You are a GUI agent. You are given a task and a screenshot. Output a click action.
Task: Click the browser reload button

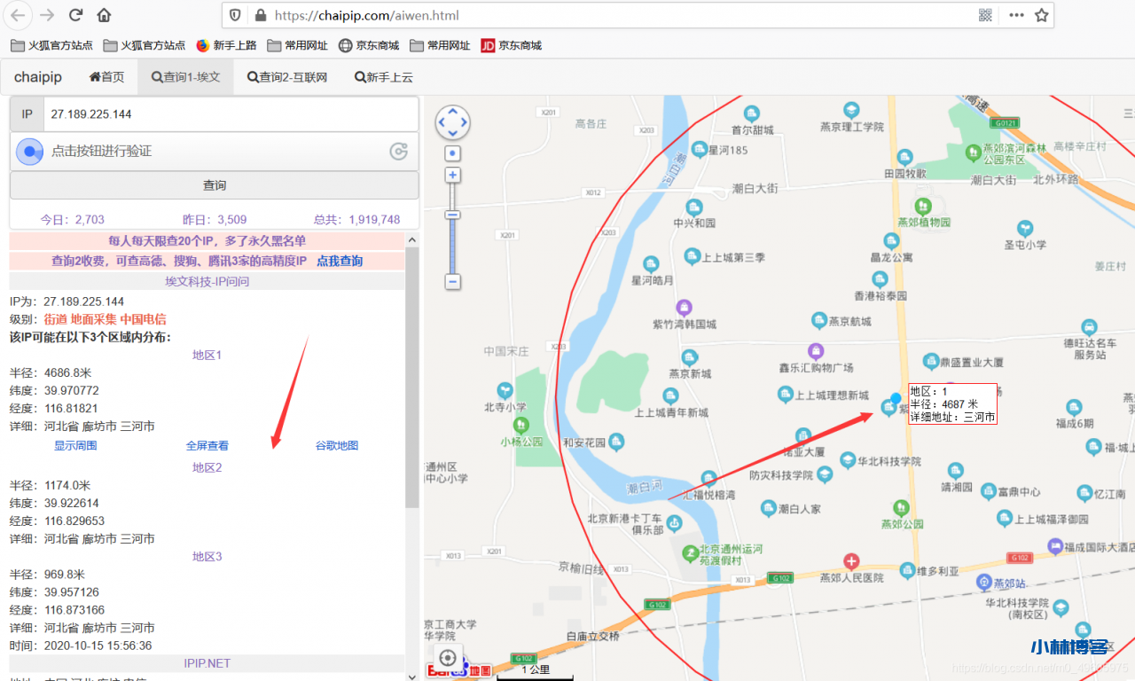[x=76, y=15]
